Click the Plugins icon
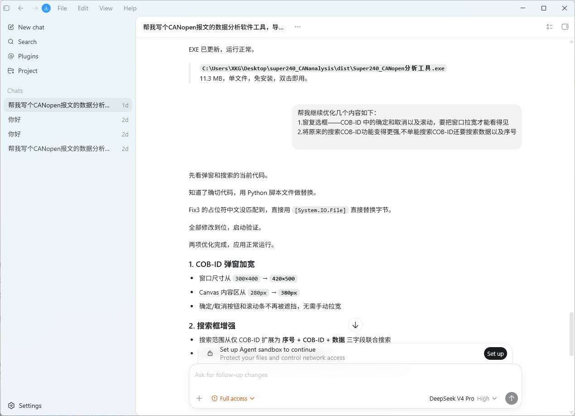Screen dimensions: 575x416 pos(11,56)
